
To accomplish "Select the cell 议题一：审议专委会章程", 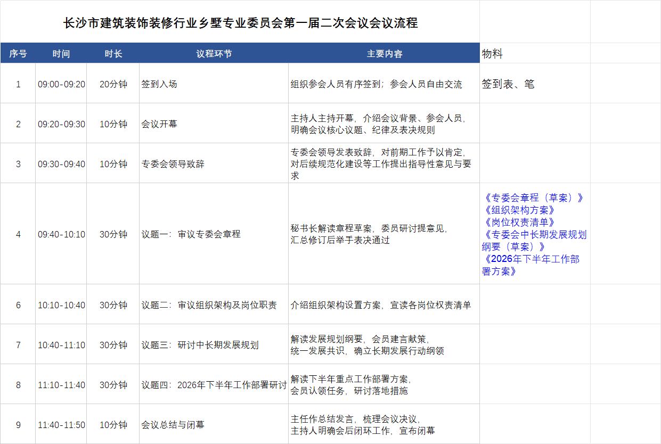I will click(x=214, y=234).
